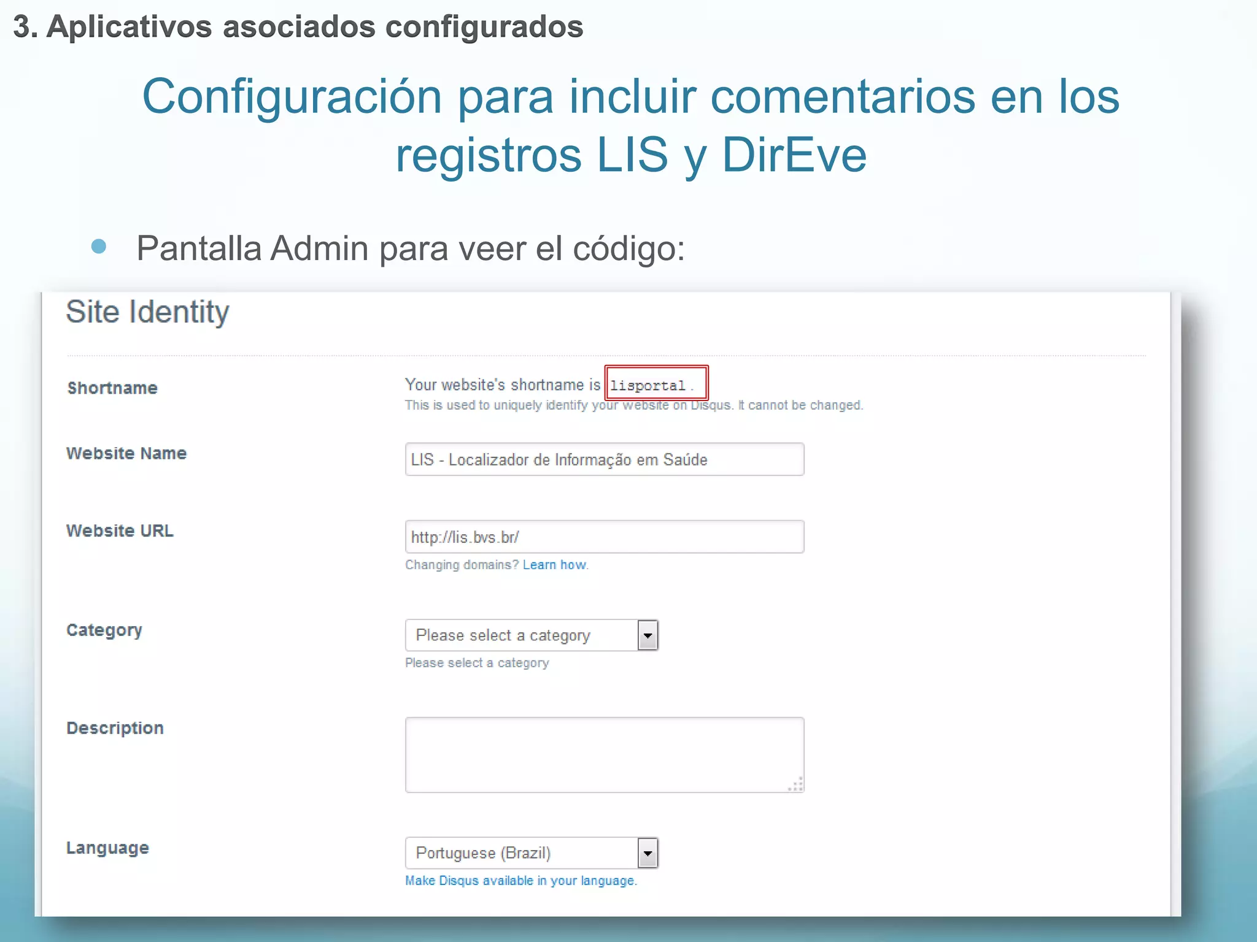Click the 'Description' field label
The height and width of the screenshot is (942, 1257).
tap(115, 729)
